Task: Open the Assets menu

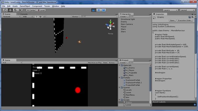Action: coord(15,6)
